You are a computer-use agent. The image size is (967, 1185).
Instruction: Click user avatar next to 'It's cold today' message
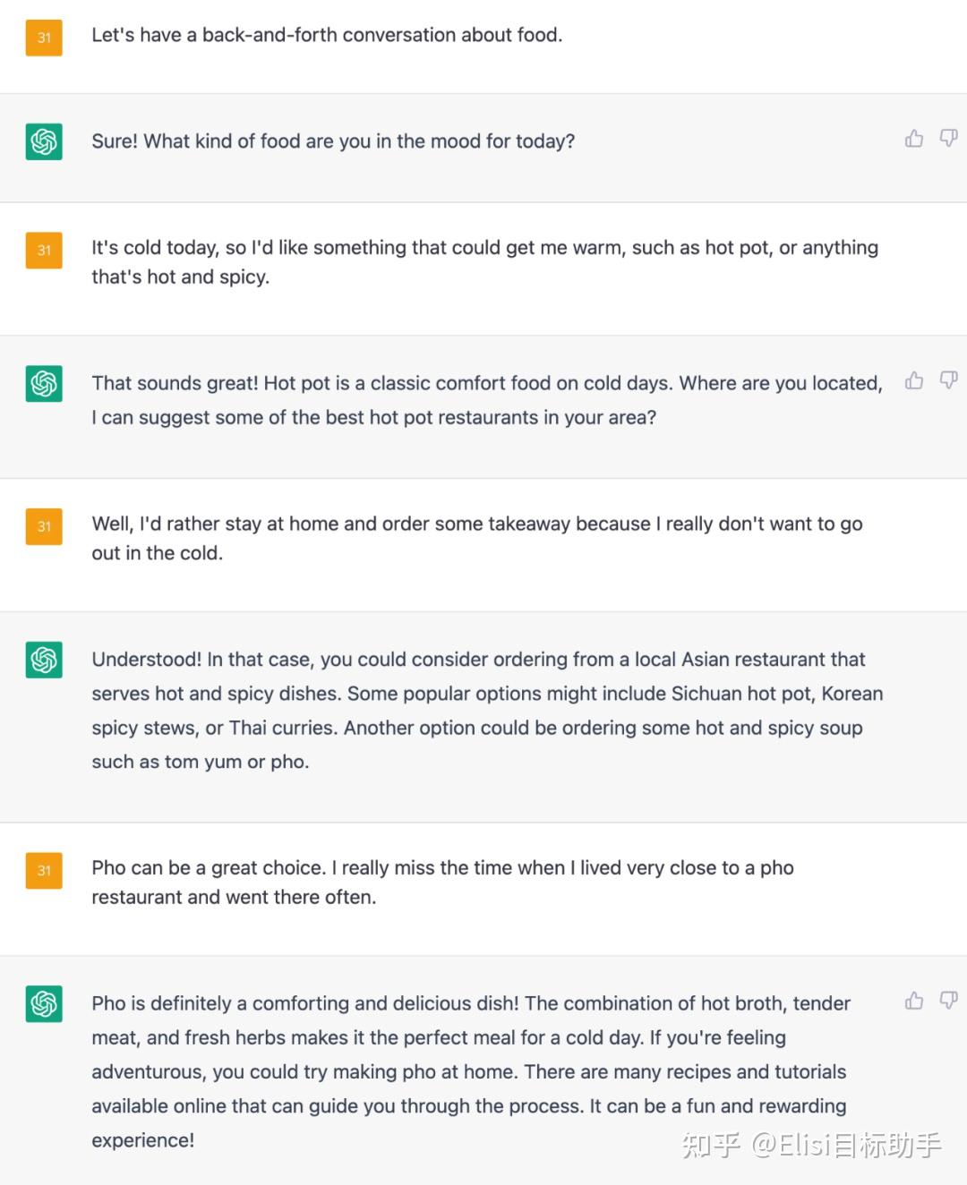44,251
